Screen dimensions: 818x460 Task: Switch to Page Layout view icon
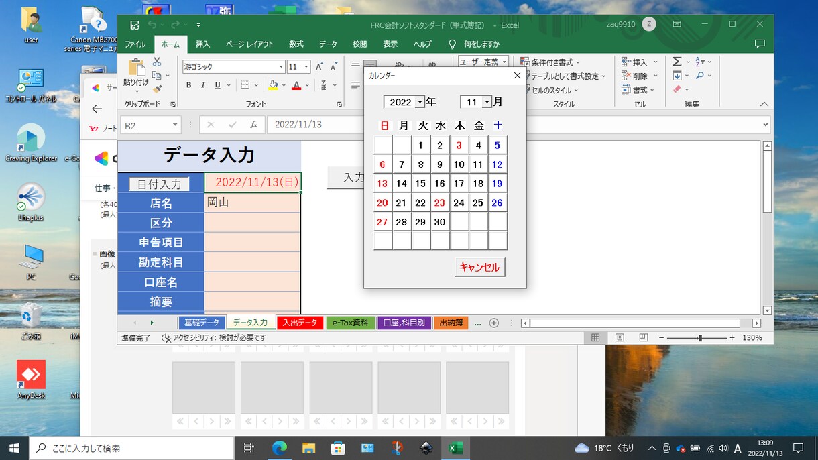(620, 338)
